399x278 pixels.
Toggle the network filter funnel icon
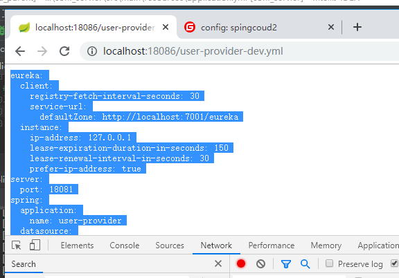coord(286,264)
